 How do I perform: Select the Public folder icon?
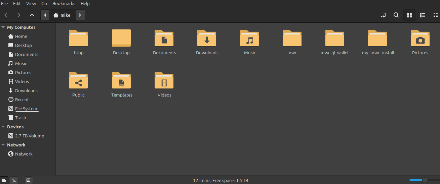pyautogui.click(x=78, y=80)
